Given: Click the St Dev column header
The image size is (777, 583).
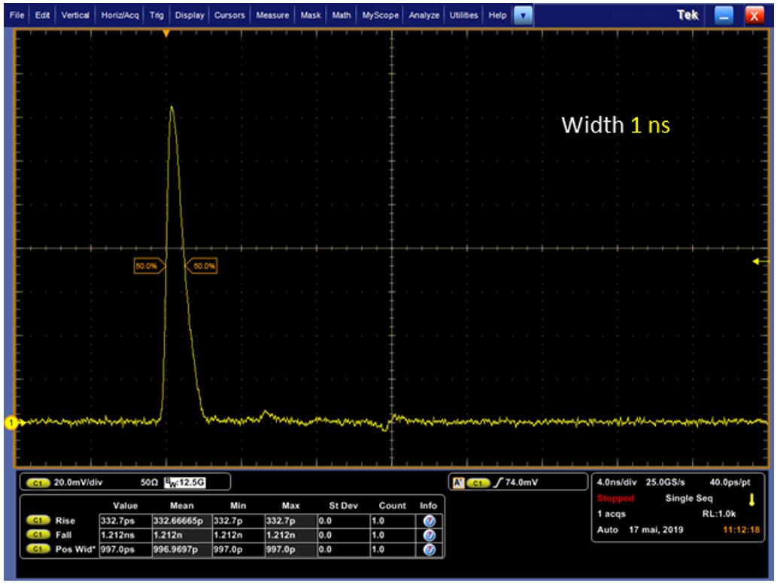Looking at the screenshot, I should coord(344,506).
